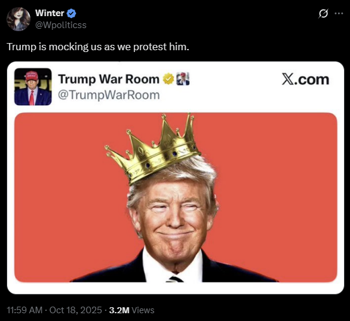
Task: Click the Trump War Room account name
Action: (x=109, y=79)
